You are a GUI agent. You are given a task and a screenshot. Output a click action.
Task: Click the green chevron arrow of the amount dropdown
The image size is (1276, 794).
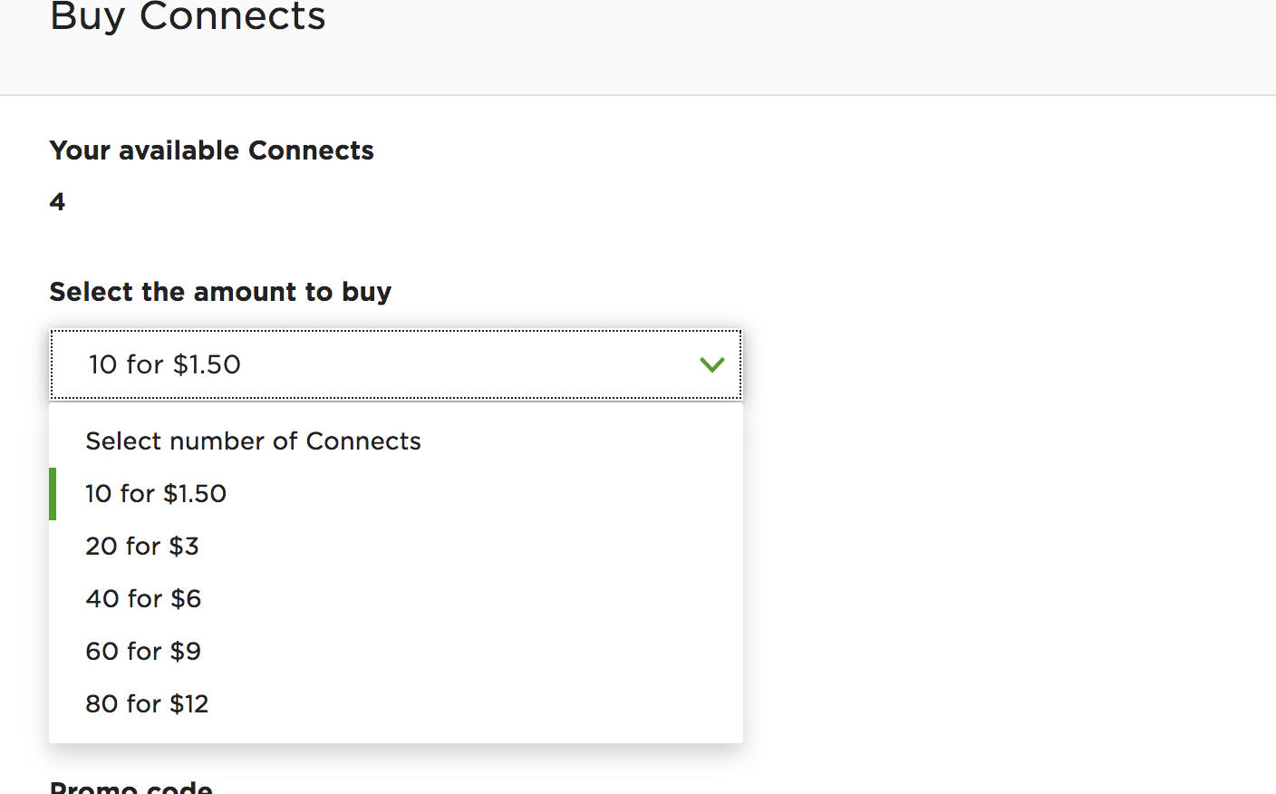(712, 364)
